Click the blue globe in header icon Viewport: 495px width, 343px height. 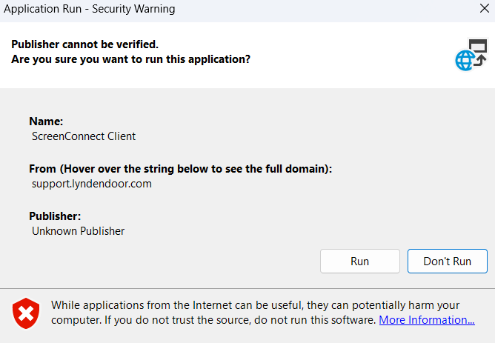tap(465, 61)
